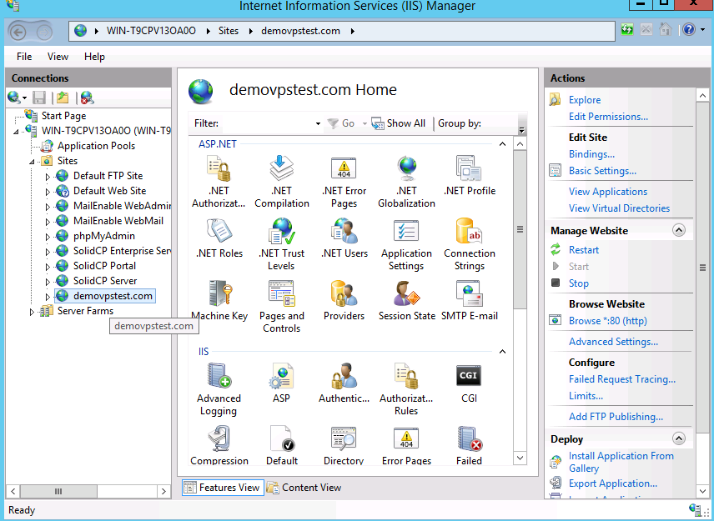714x521 pixels.
Task: Open the Authentication feature
Action: coord(344,383)
